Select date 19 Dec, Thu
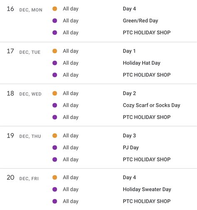Viewport: 197px width, 210px height. [x=24, y=136]
